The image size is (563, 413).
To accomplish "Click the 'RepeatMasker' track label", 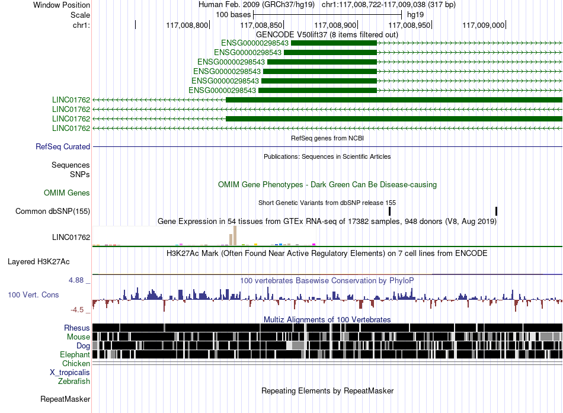I will coord(65,399).
